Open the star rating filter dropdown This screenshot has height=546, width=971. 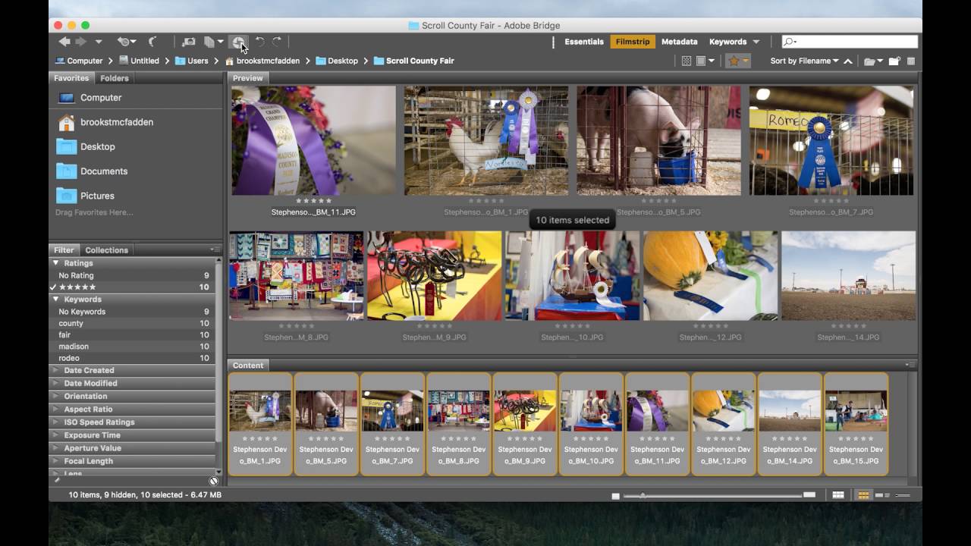(737, 61)
